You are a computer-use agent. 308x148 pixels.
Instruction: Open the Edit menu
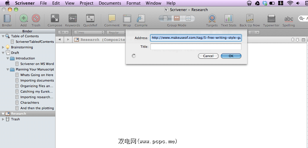pos(56,3)
